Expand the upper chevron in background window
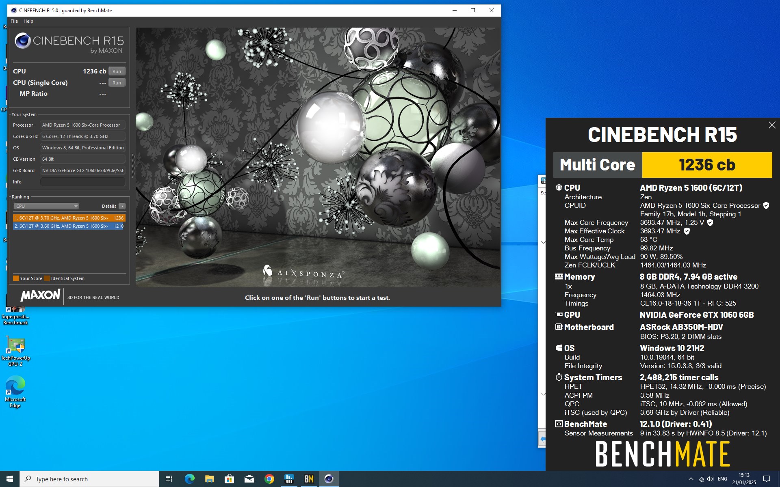Viewport: 780px width, 487px height. click(x=543, y=242)
